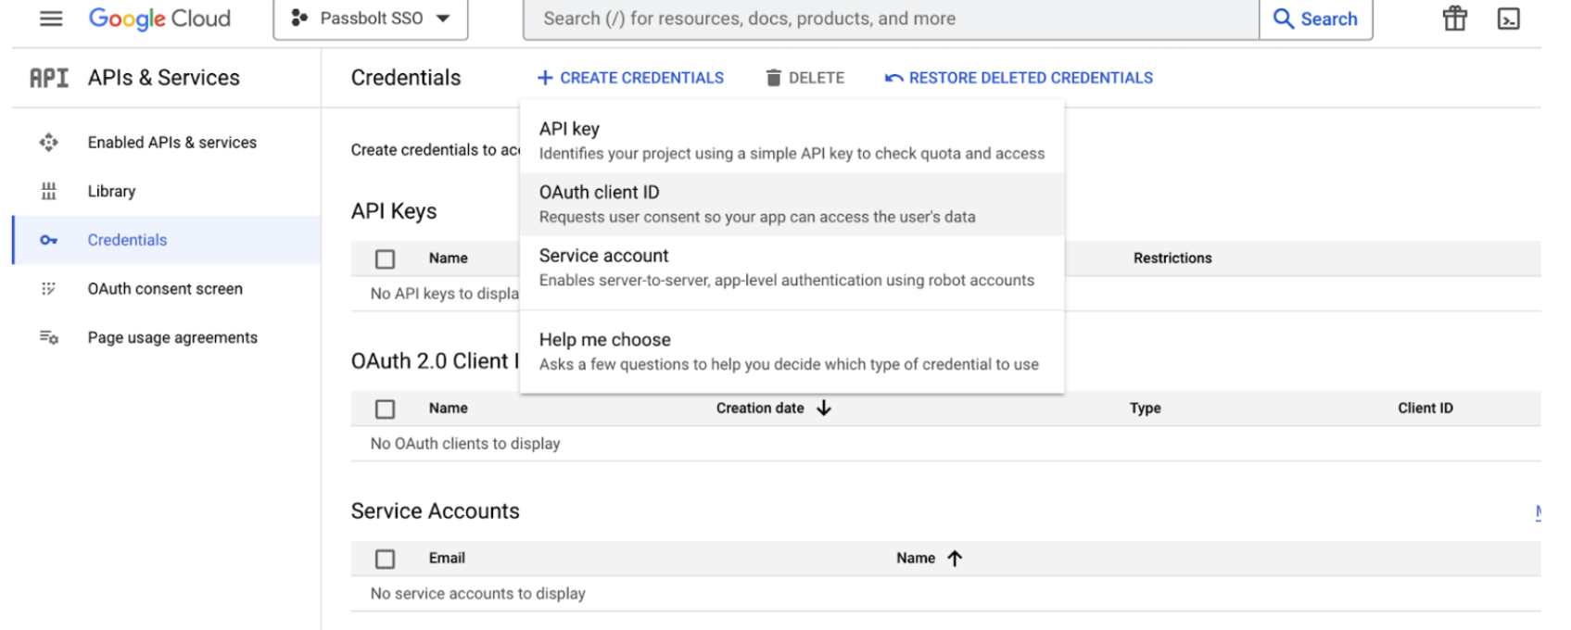Image resolution: width=1571 pixels, height=630 pixels.
Task: Click the undo arrow Restore icon
Action: [x=894, y=78]
